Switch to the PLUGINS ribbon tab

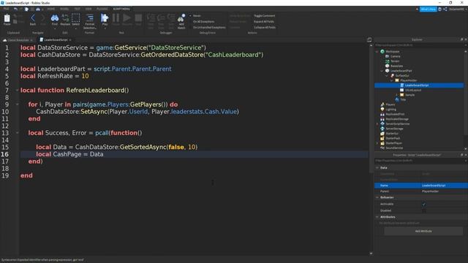(x=102, y=9)
